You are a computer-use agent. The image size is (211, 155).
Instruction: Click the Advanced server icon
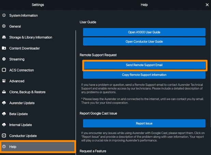tap(4, 81)
